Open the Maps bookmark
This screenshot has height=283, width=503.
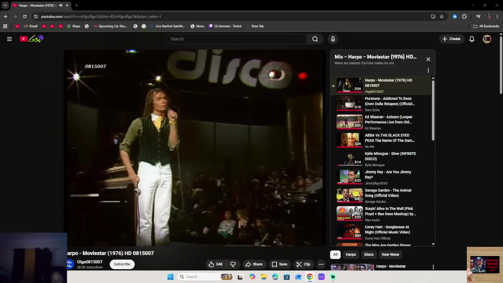coord(73,26)
